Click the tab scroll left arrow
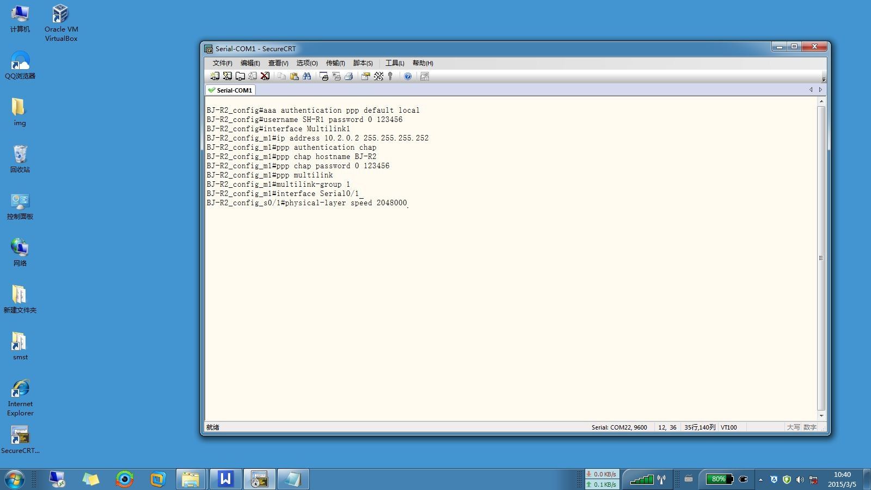The width and height of the screenshot is (871, 490). [x=811, y=90]
